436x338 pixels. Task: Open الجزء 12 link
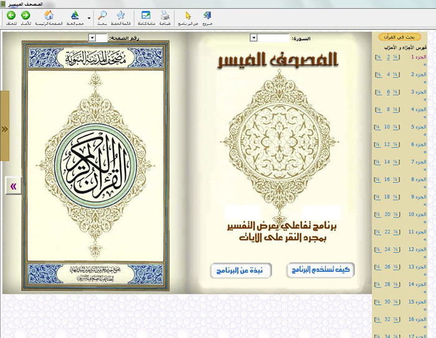point(418,249)
